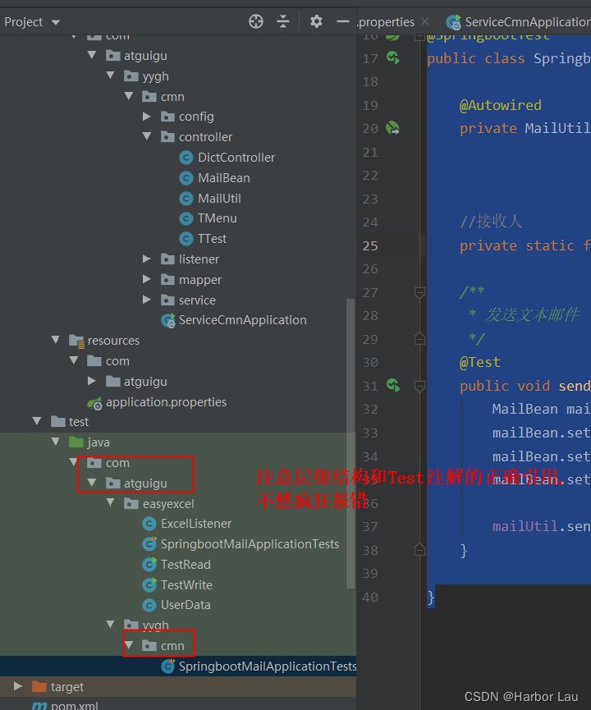Click the Project tree vertical scrollbar

pyautogui.click(x=350, y=444)
